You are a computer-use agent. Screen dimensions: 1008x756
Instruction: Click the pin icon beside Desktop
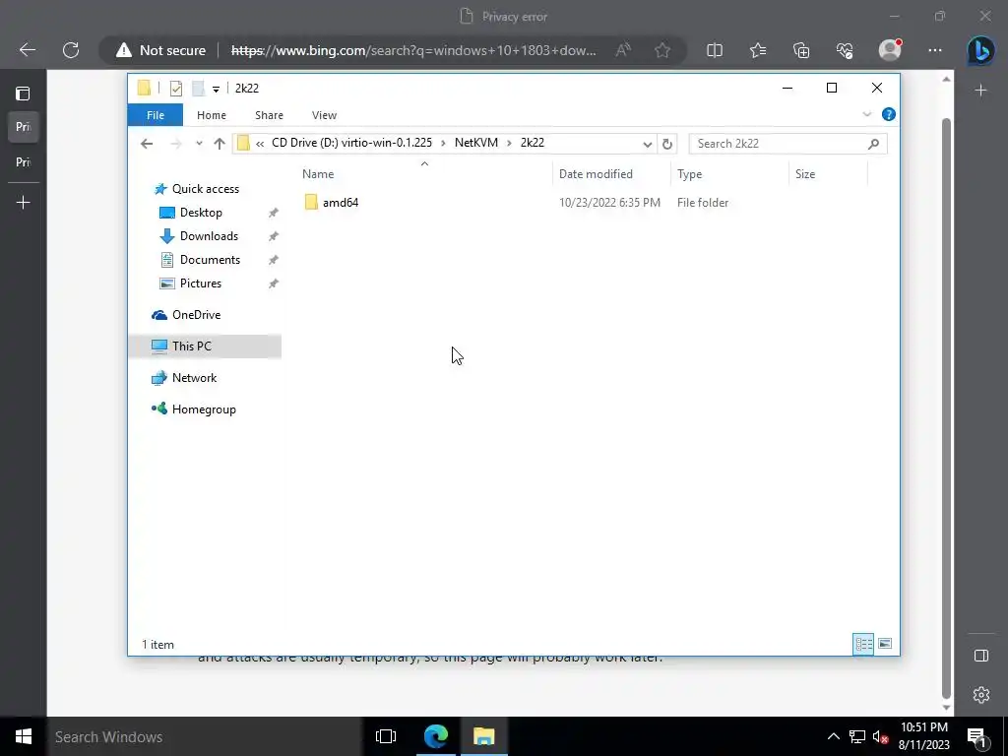tap(274, 213)
